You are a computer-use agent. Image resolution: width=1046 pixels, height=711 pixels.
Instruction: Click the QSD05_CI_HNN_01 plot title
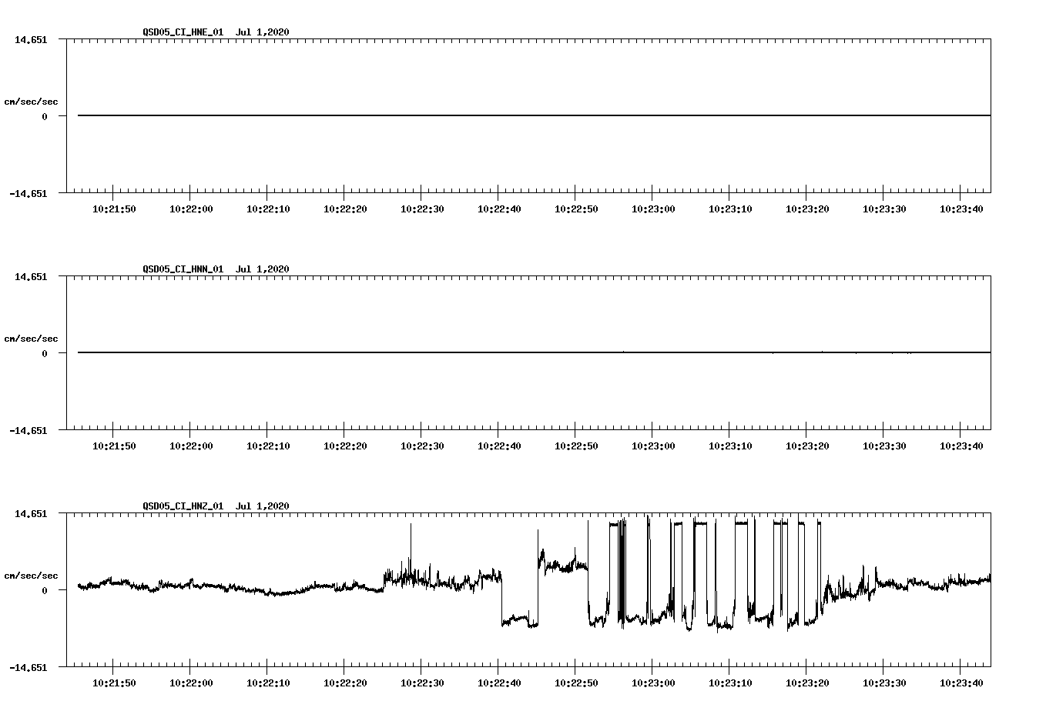pyautogui.click(x=216, y=269)
